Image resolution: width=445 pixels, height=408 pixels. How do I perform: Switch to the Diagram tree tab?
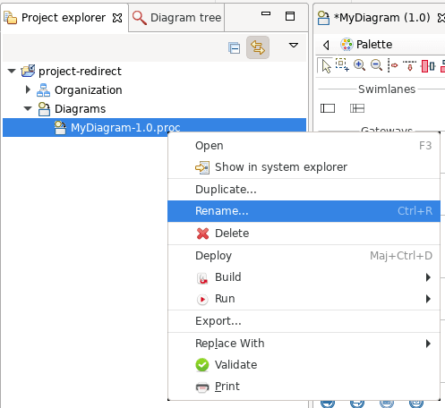point(176,18)
